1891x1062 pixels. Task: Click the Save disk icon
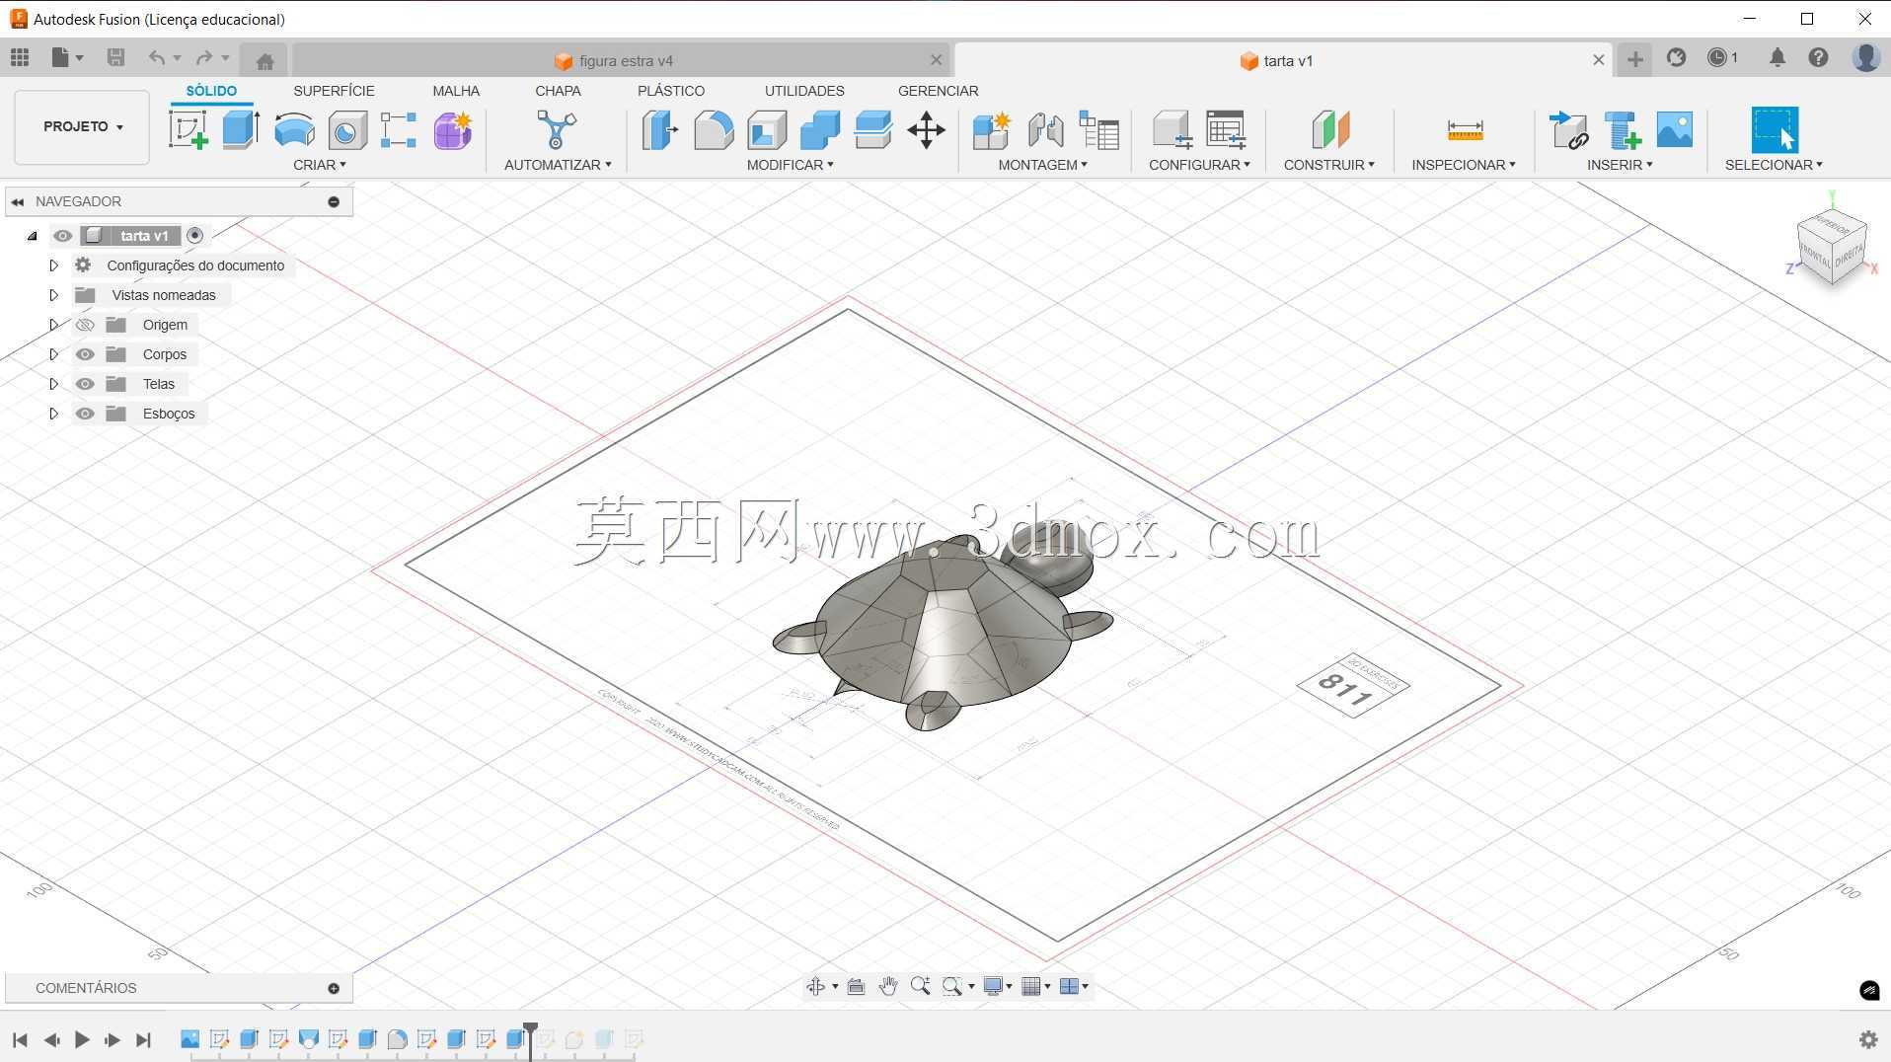115,57
